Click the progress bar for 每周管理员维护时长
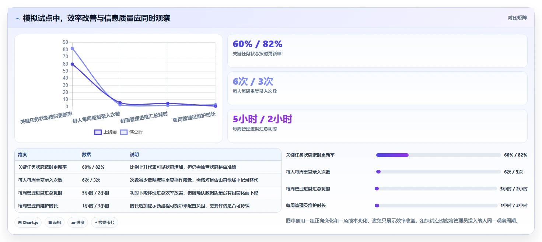Image resolution: width=542 pixels, height=242 pixels. 436,206
